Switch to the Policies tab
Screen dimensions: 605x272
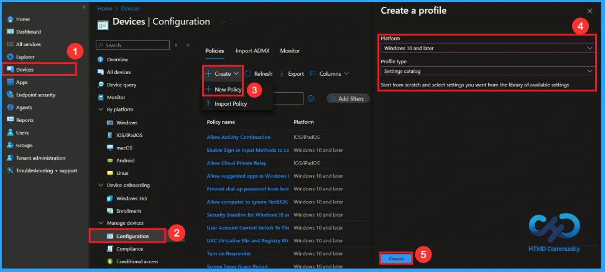(x=215, y=51)
